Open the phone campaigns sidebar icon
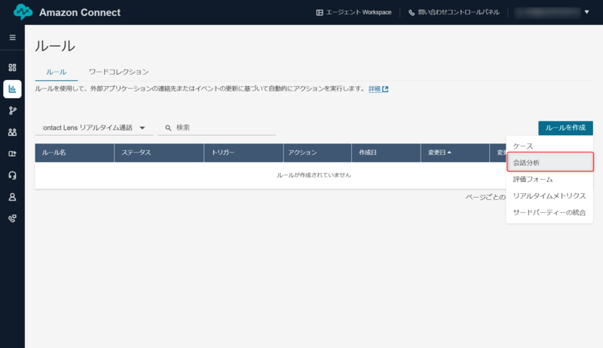This screenshot has width=603, height=348. [12, 219]
